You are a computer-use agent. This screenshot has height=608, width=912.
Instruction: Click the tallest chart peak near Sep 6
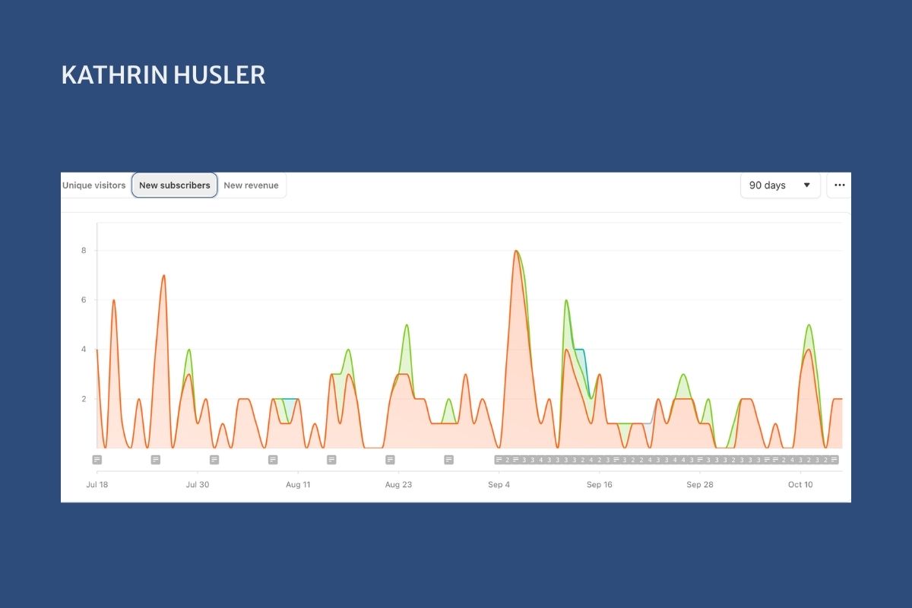tap(516, 251)
